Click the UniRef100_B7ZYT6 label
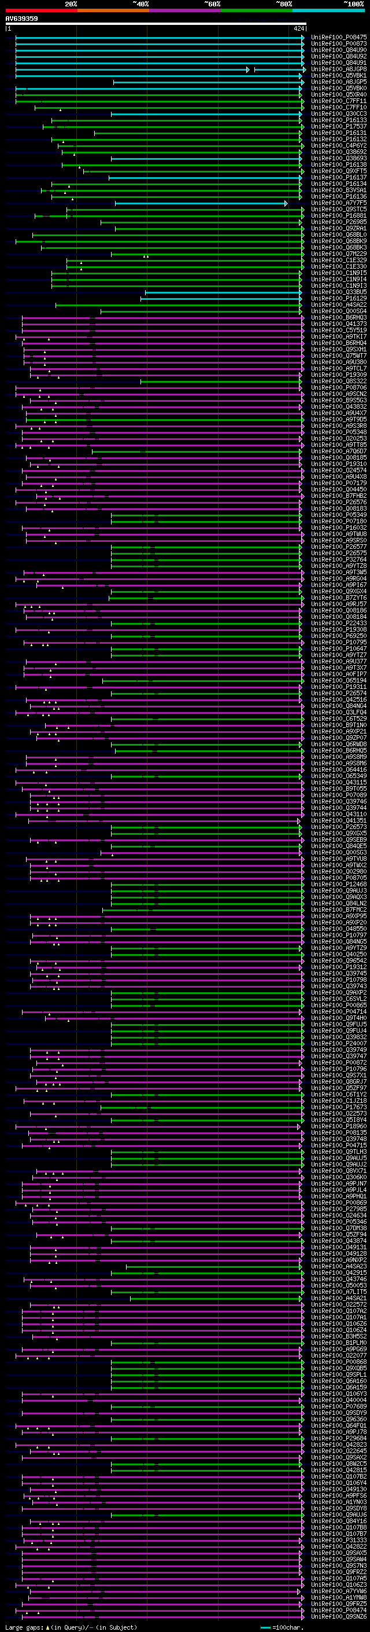Image resolution: width=370 pixels, height=1632 pixels. coord(338,598)
